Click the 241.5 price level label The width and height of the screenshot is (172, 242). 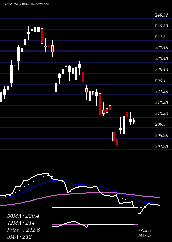(160, 37)
